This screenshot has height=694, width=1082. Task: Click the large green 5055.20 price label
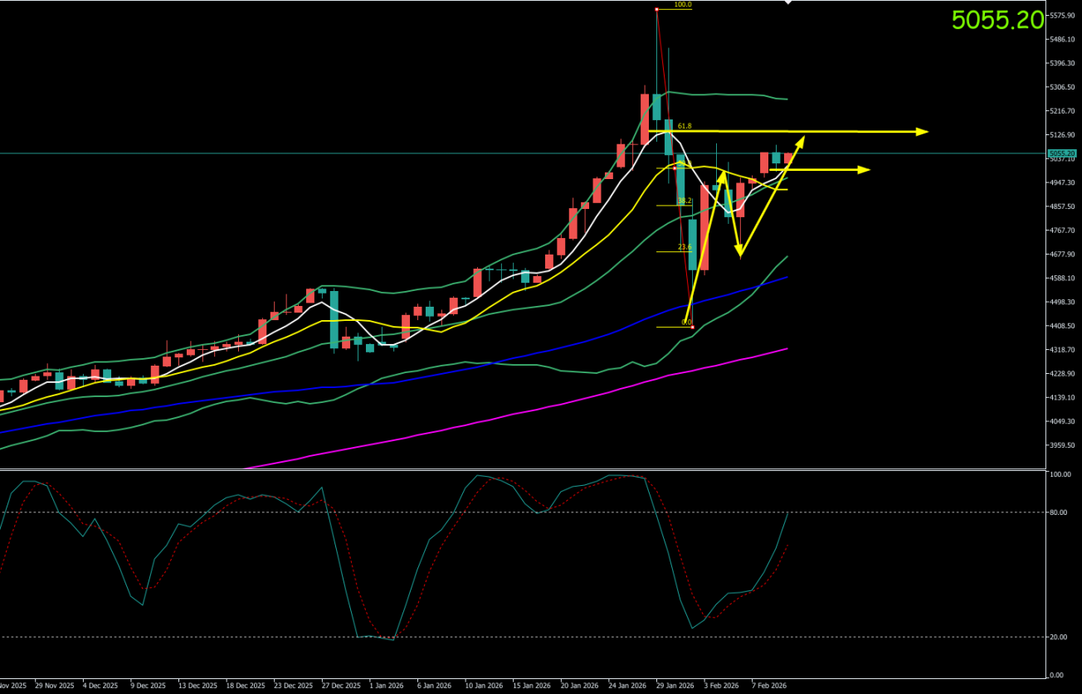click(997, 20)
